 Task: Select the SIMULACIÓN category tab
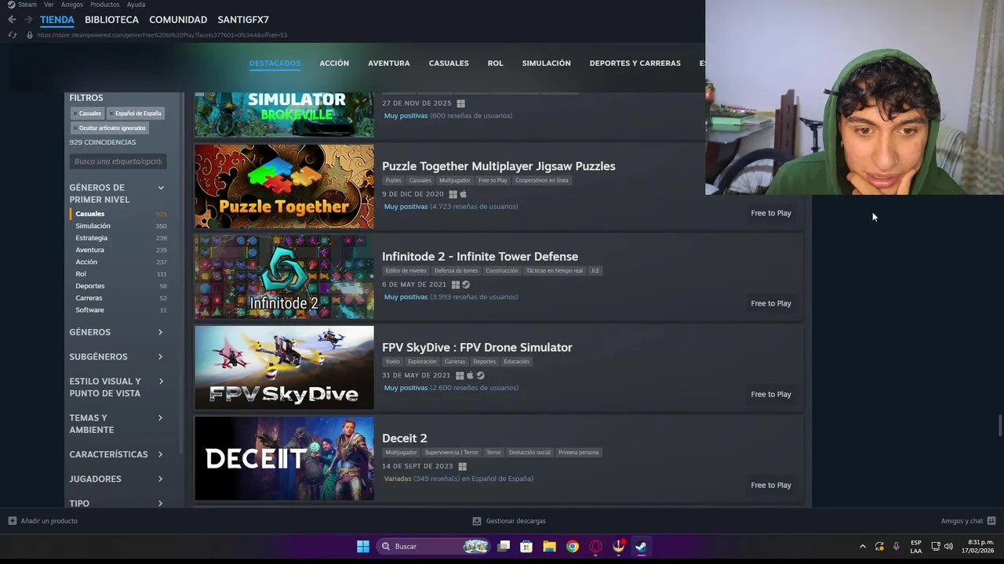[546, 63]
